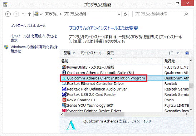Click the プログラム breadcrumb
The height and width of the screenshot is (136, 196).
pyautogui.click(x=51, y=14)
